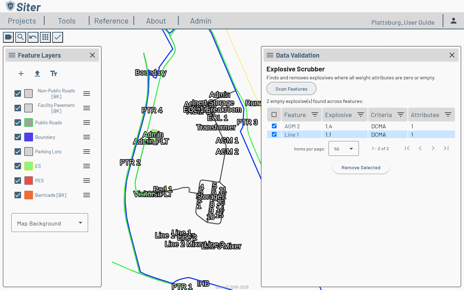This screenshot has height=290, width=464.
Task: Open Barricade layer options handle
Action: coord(87,195)
